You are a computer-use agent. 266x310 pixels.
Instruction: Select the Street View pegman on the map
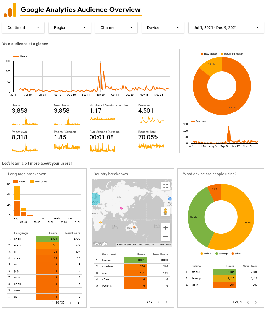click(166, 212)
